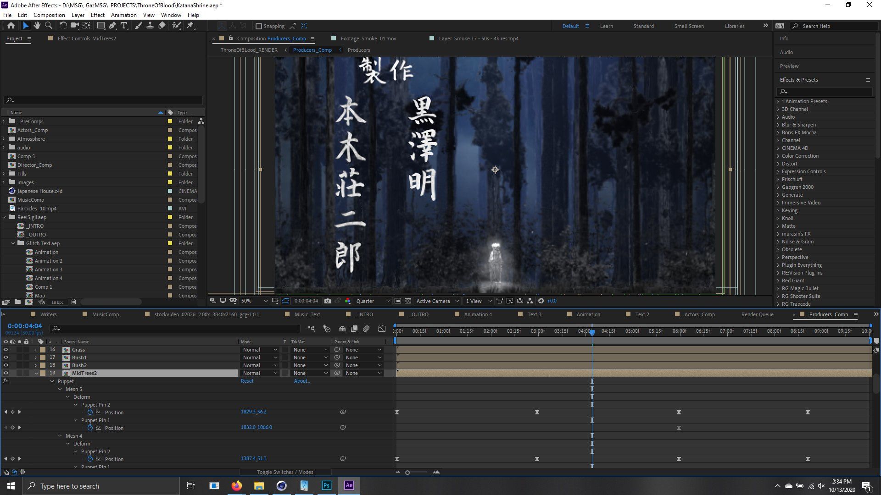Open blending Mode dropdown for Bush1 layer
The image size is (881, 495).
(260, 357)
